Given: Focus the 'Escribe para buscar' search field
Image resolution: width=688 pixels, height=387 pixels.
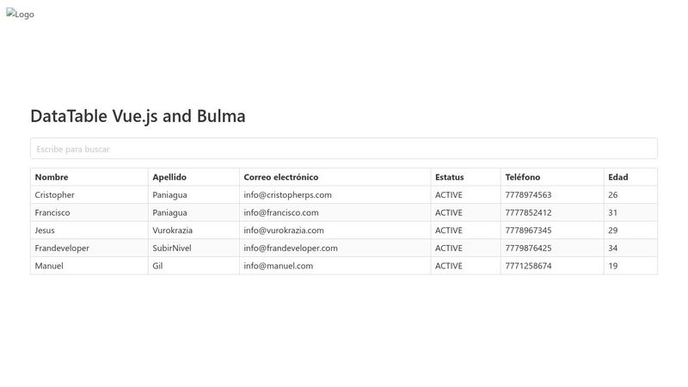Looking at the screenshot, I should click(343, 149).
